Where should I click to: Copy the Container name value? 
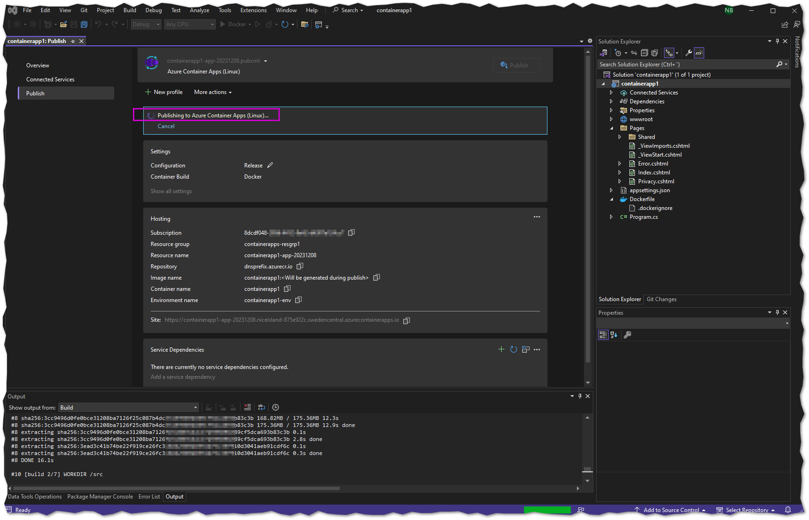point(287,289)
